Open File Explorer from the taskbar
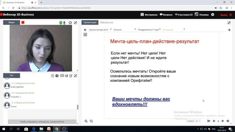Image resolution: width=235 pixels, height=132 pixels. click(x=41, y=129)
